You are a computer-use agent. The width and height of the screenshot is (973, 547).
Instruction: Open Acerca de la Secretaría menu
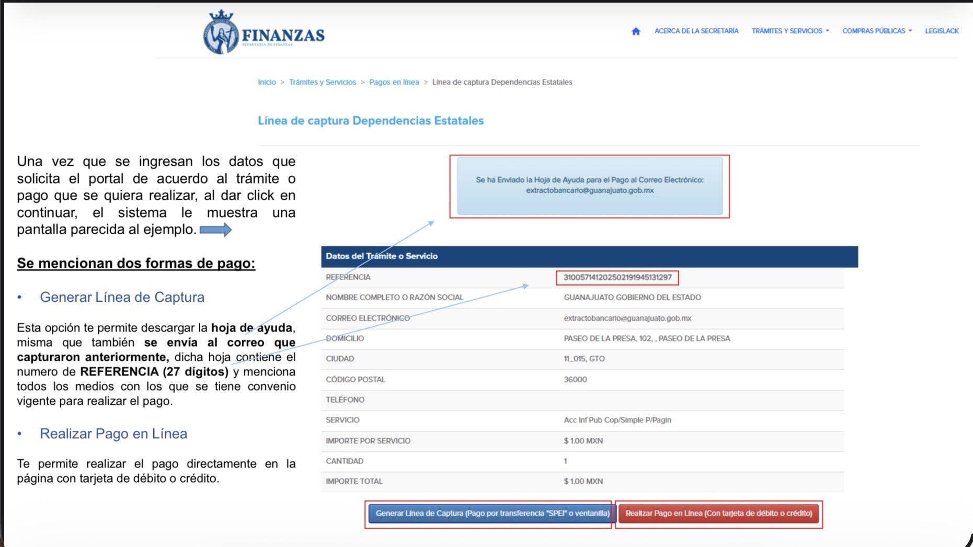tap(696, 31)
